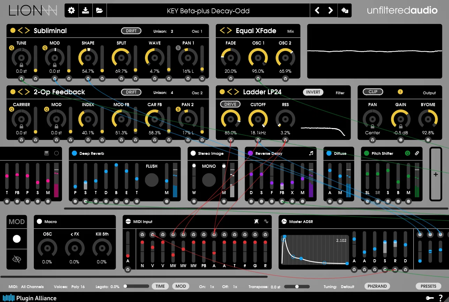Select previous oscillator type for Subliminal
The width and height of the screenshot is (449, 302).
click(x=21, y=31)
